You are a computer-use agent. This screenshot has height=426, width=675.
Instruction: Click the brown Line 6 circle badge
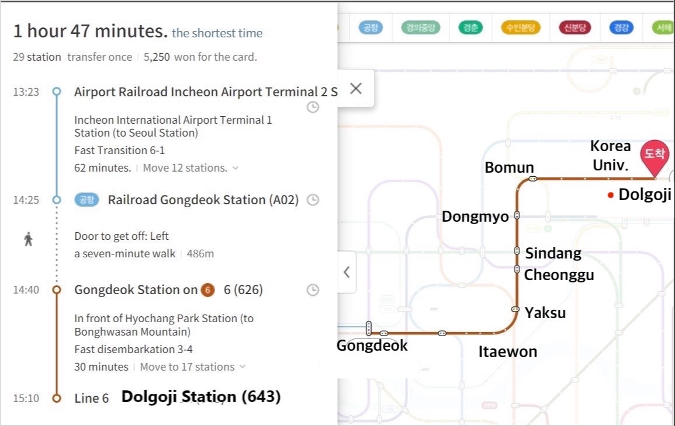click(207, 290)
